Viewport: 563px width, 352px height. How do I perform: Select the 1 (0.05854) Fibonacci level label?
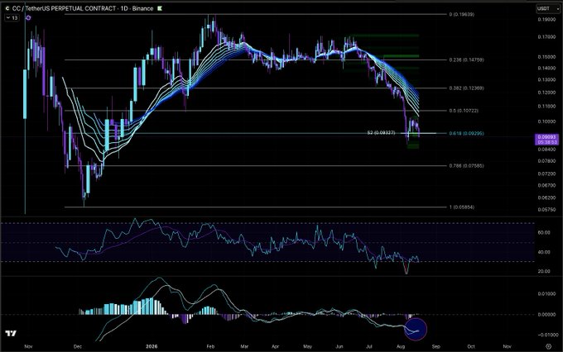click(x=461, y=207)
